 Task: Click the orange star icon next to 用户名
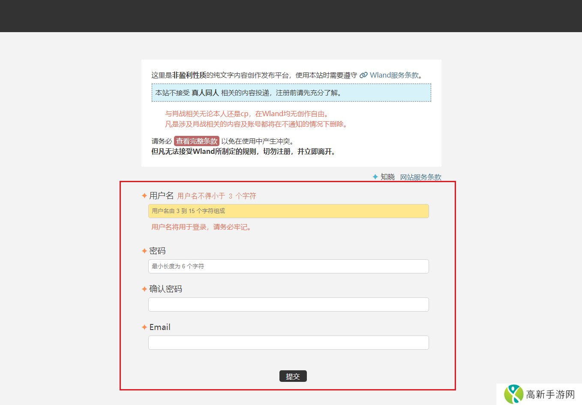[x=144, y=196]
